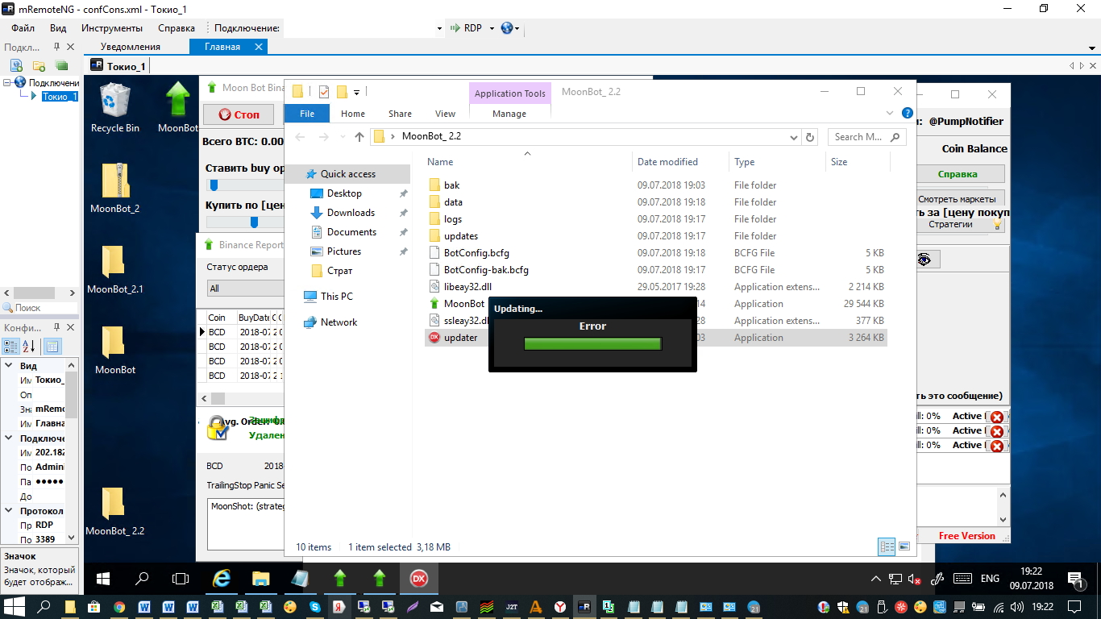Show hidden icons in the remote system tray

tap(876, 579)
